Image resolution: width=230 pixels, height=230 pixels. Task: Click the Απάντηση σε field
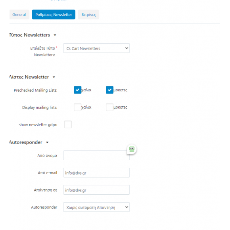[96, 190]
